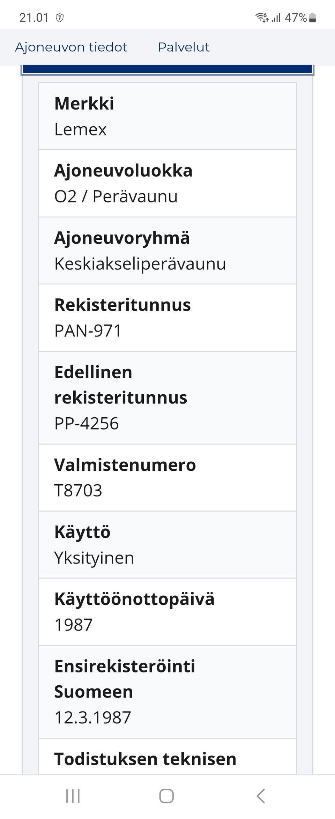Tap the Android back navigation icon
Screen dimensions: 335x819
261,796
